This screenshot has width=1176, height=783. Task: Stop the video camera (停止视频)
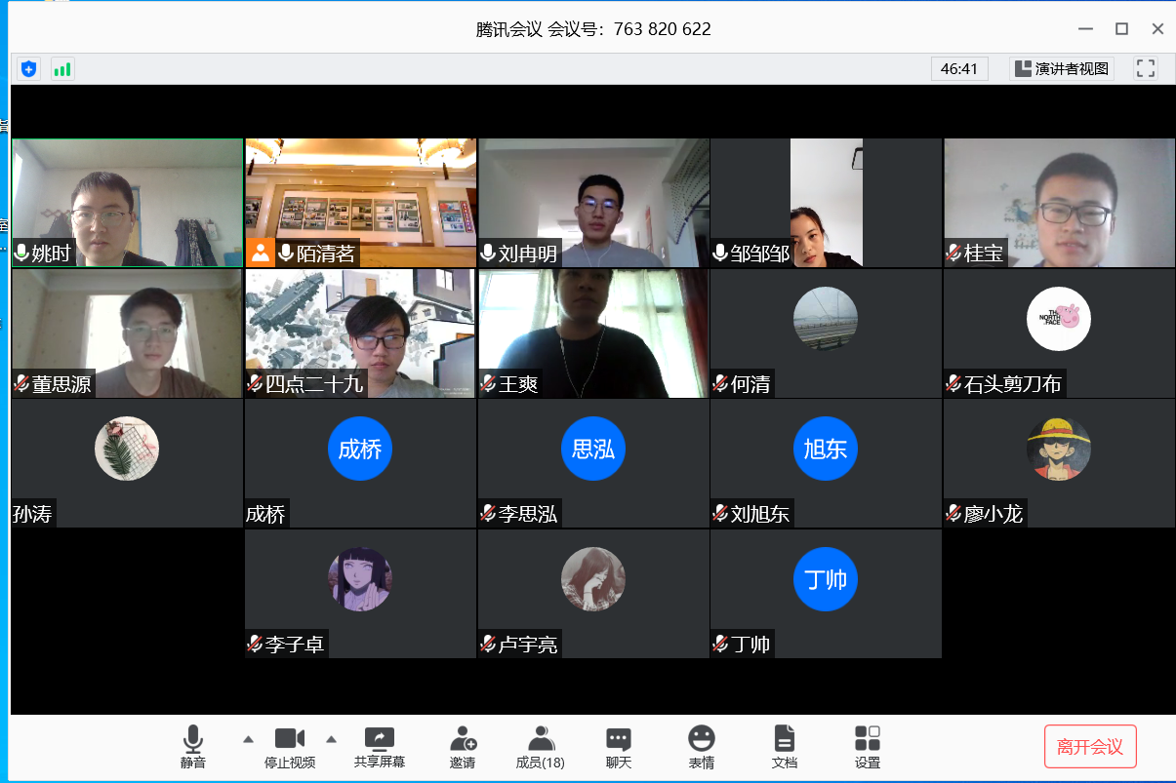point(290,747)
